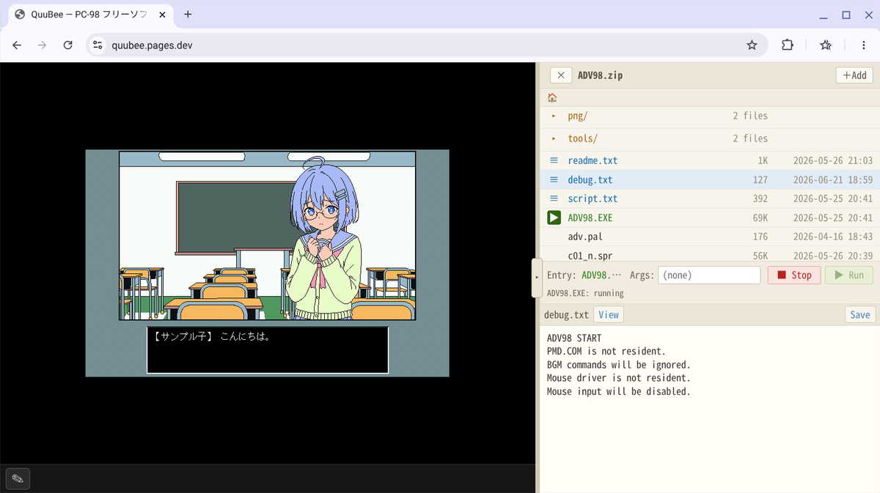The width and height of the screenshot is (880, 493).
Task: Click the Run button
Action: pyautogui.click(x=848, y=275)
